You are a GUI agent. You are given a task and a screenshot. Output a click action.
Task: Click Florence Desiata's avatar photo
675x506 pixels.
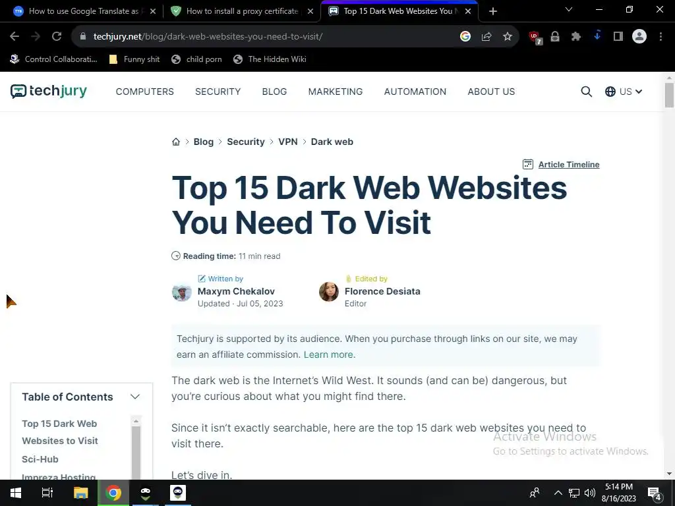329,292
